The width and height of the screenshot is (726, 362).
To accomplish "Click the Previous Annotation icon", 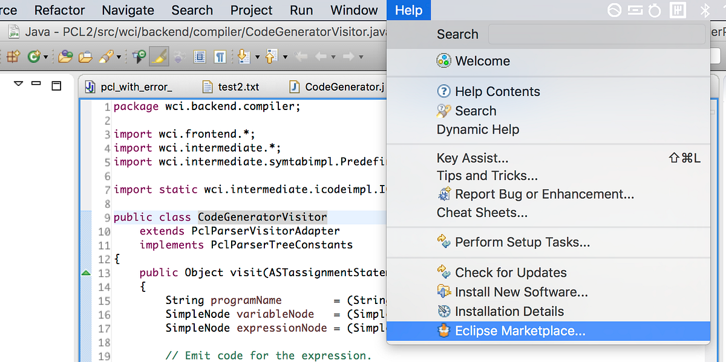I will (x=271, y=56).
